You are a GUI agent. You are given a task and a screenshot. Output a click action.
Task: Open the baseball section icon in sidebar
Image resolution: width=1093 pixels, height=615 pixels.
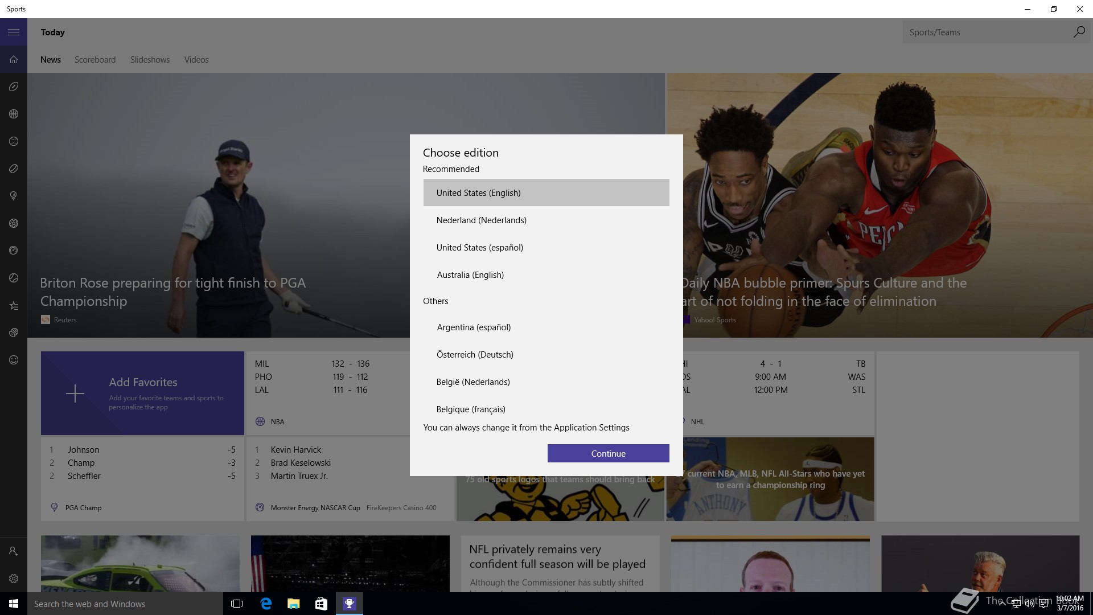coord(14,141)
